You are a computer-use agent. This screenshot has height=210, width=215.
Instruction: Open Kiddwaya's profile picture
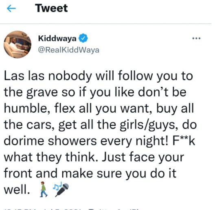[x=18, y=44]
